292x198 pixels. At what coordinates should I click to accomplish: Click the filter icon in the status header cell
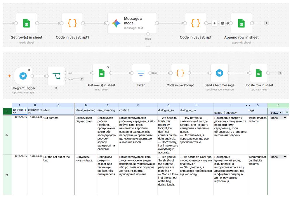[x=287, y=113]
